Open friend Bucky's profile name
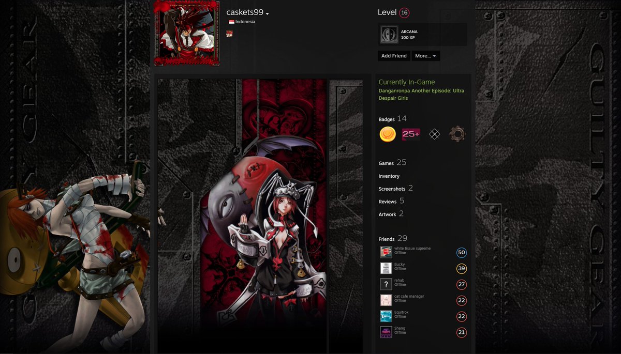Viewport: 621px width, 354px height. pos(400,265)
